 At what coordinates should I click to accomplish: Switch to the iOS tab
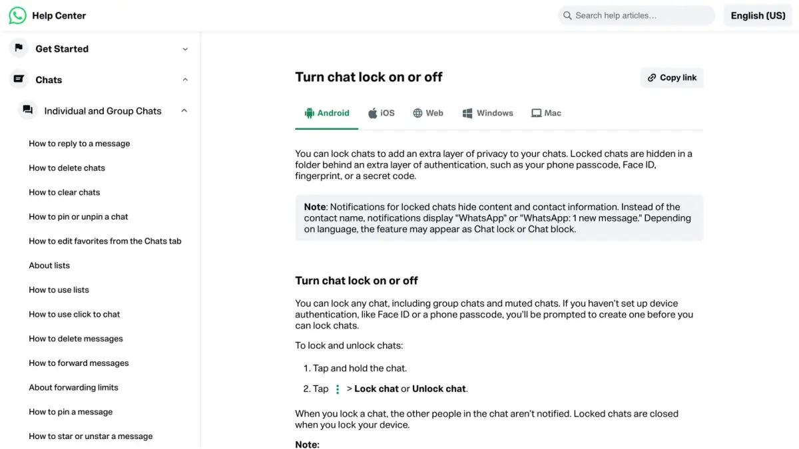382,113
